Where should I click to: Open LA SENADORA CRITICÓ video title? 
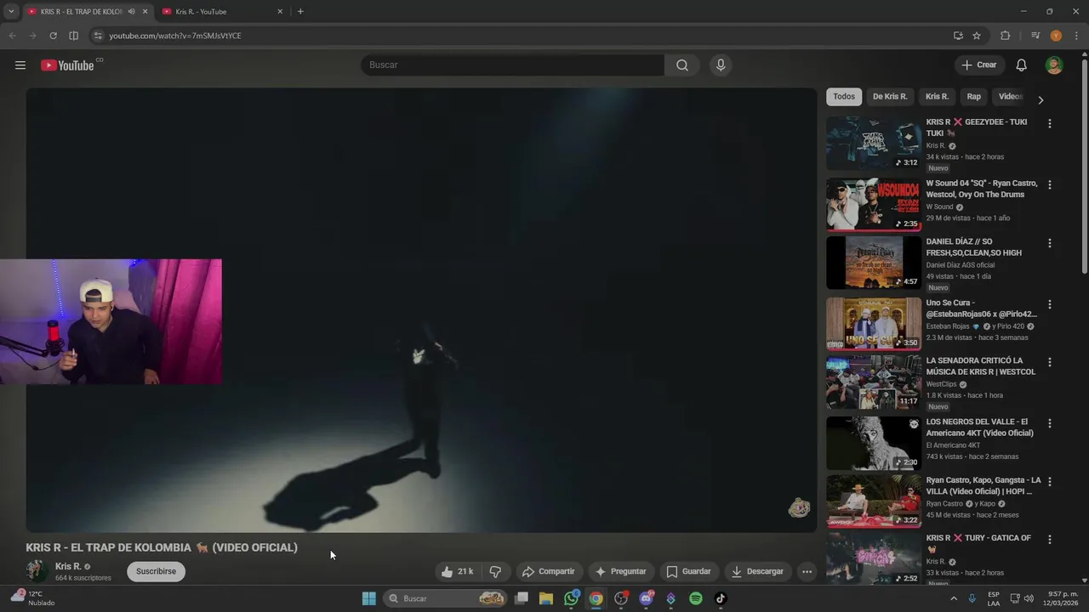(x=981, y=366)
